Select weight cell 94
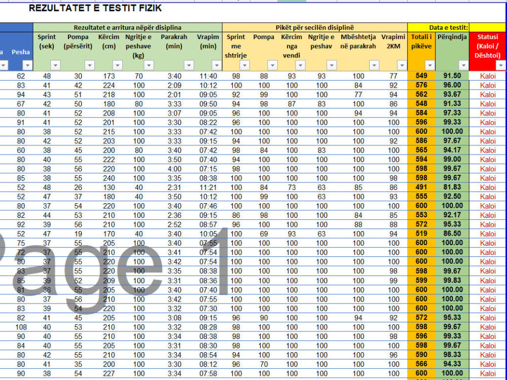The image size is (507, 380). tap(21, 95)
